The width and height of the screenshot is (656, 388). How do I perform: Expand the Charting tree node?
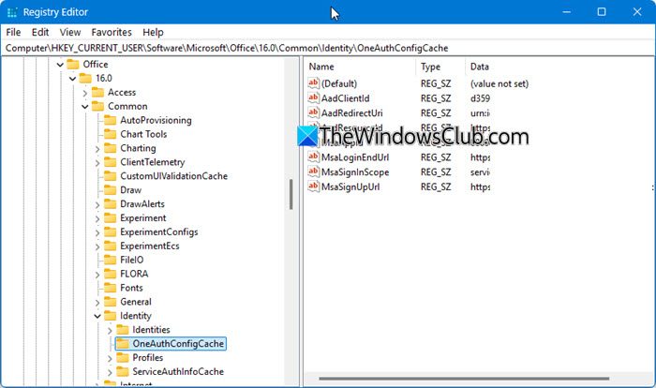[97, 149]
